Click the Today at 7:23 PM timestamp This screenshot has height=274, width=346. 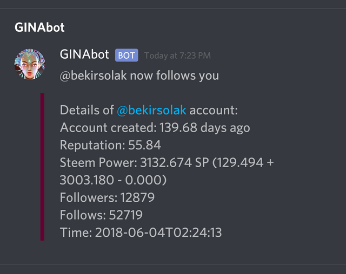coord(177,56)
